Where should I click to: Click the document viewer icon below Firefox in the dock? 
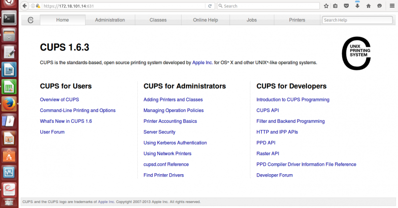[x=9, y=121]
